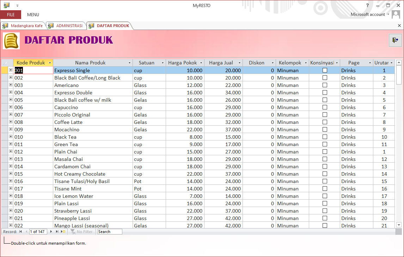This screenshot has height=257, width=404.
Task: Open Harga Jual column dropdown arrow
Action: coord(239,63)
